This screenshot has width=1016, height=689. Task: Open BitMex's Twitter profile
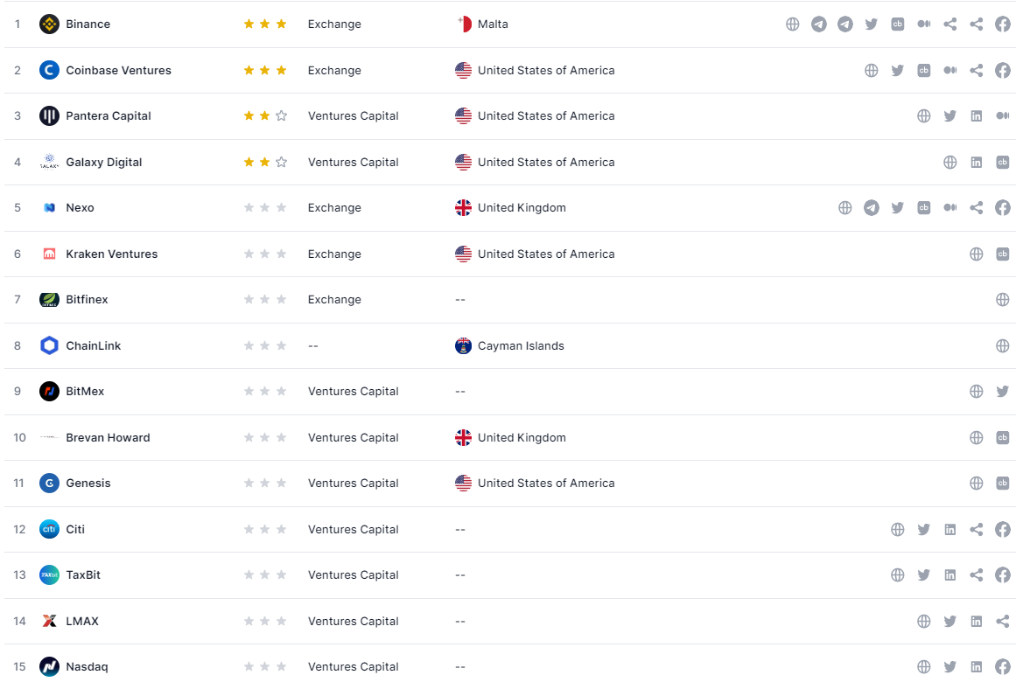pyautogui.click(x=1003, y=391)
